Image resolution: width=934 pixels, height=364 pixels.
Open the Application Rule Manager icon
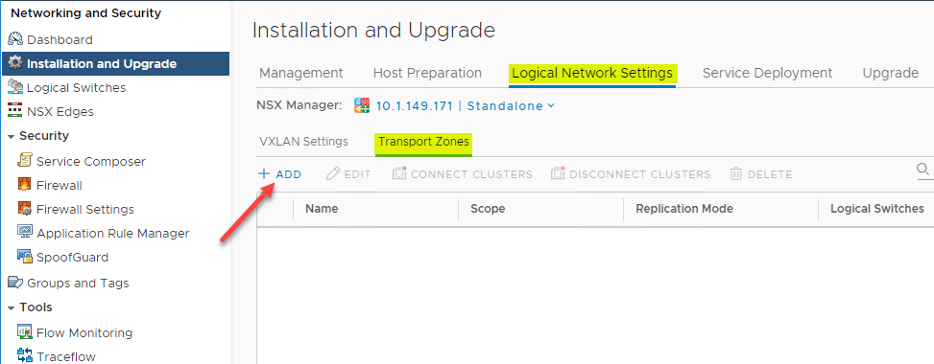pos(25,233)
